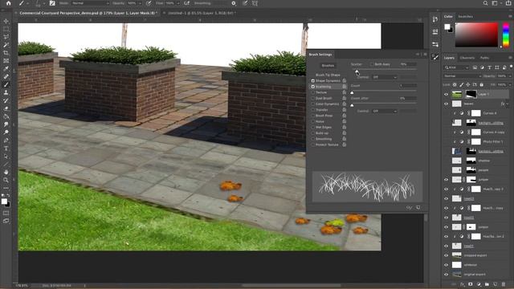Open the Search icon at top right
Image resolution: width=514 pixels, height=289 pixels.
(x=485, y=3)
